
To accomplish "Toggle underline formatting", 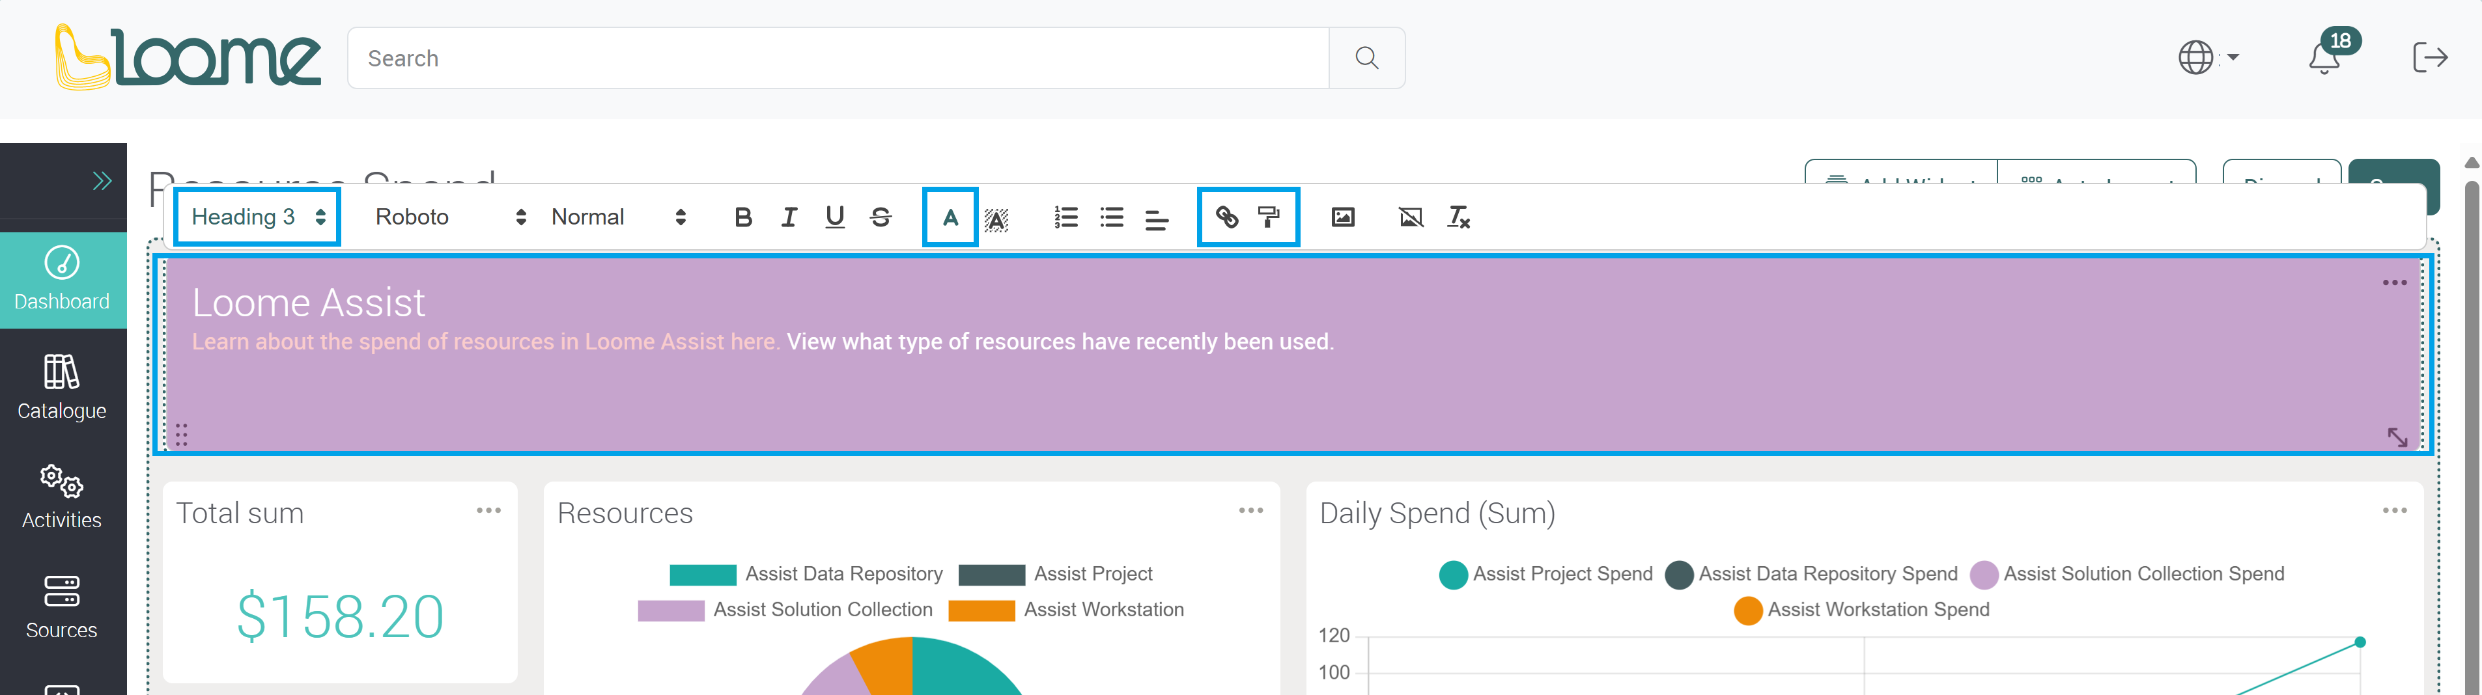I will coord(834,217).
